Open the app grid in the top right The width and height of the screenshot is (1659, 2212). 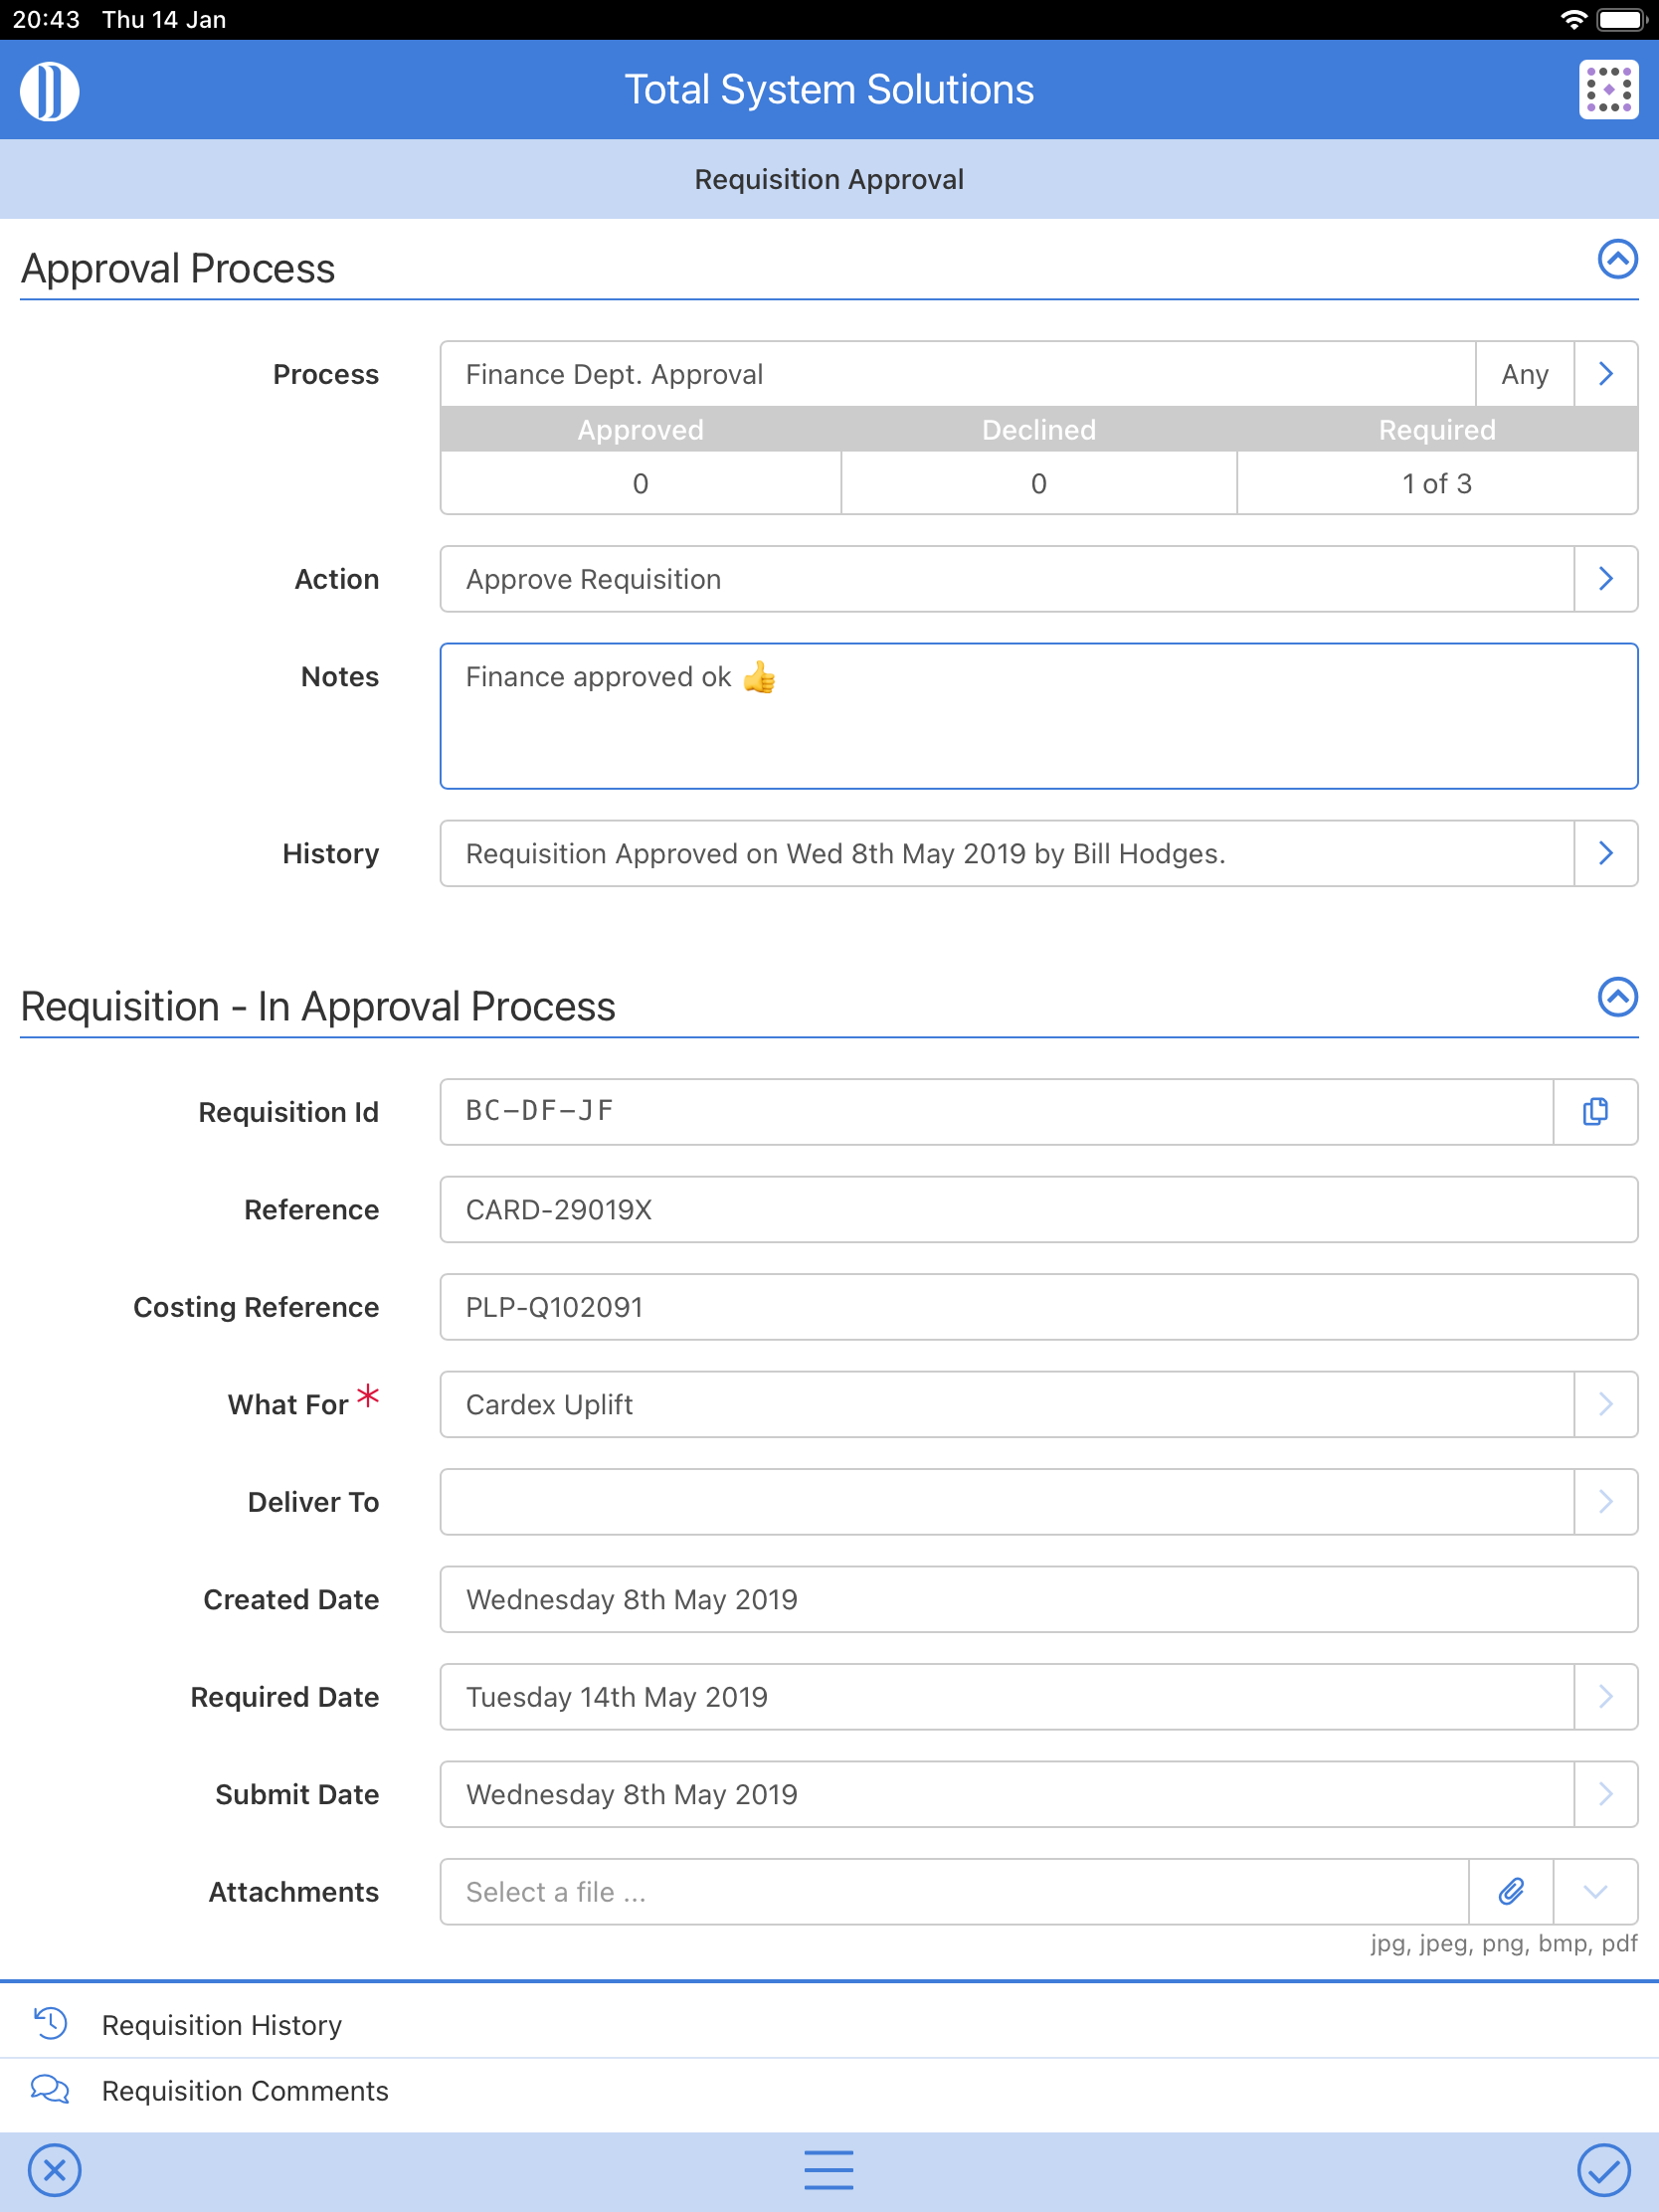[x=1607, y=89]
